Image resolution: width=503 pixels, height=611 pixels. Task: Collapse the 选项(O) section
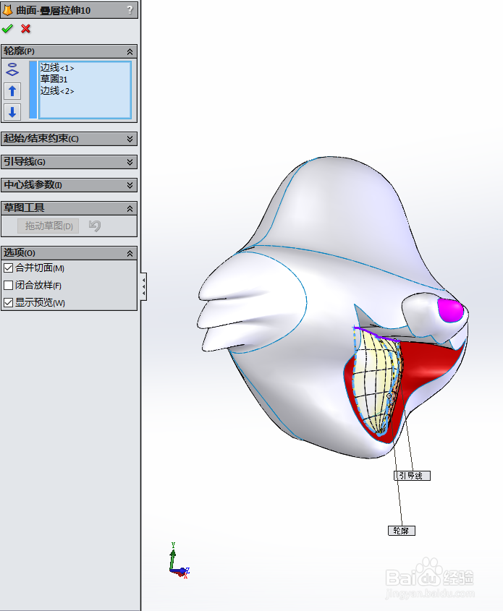[130, 253]
